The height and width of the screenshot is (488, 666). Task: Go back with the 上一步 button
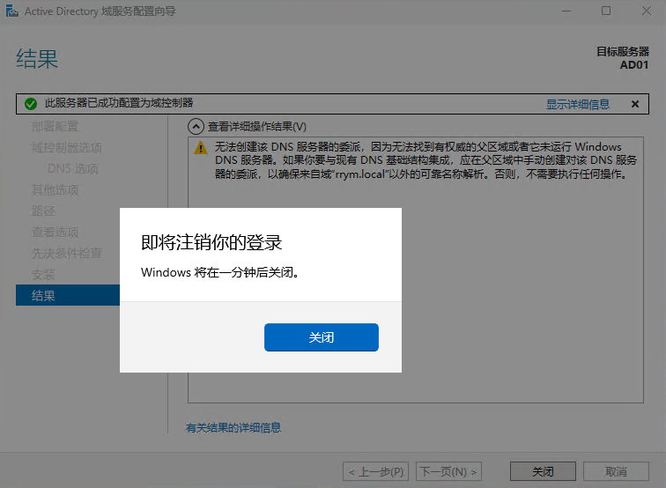click(376, 471)
